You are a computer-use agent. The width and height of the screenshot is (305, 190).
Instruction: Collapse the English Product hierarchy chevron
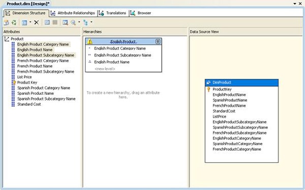[158, 41]
